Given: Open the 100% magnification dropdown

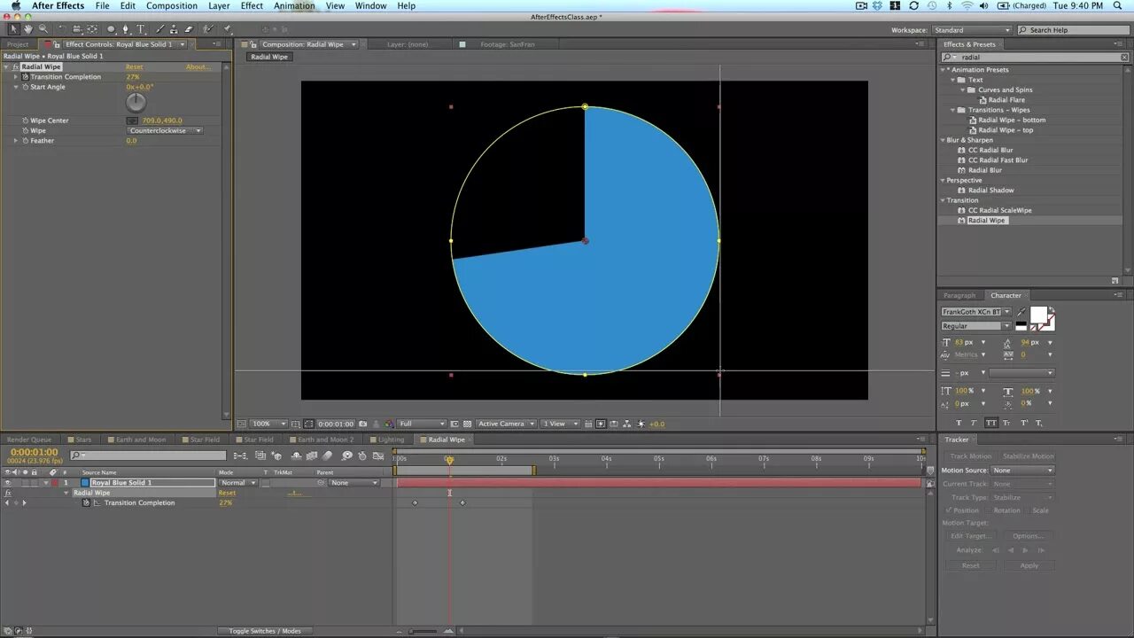Looking at the screenshot, I should pyautogui.click(x=268, y=424).
